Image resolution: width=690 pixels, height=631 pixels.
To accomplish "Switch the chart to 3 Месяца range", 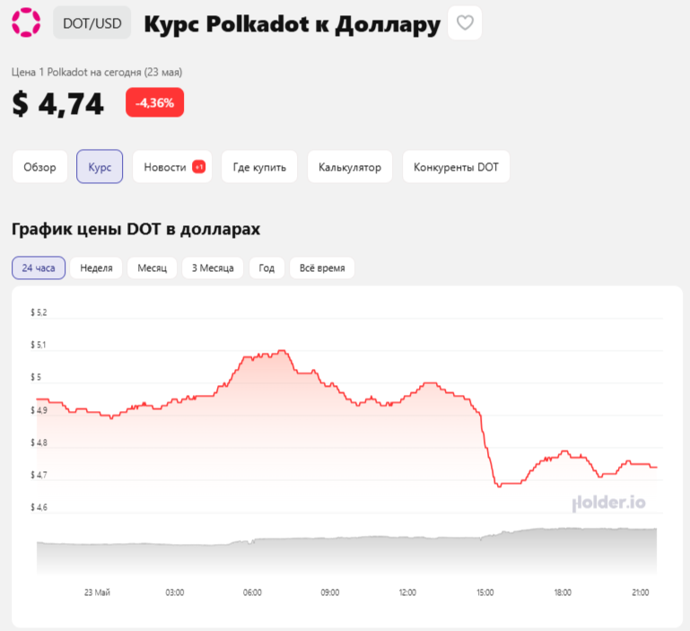I will 213,267.
